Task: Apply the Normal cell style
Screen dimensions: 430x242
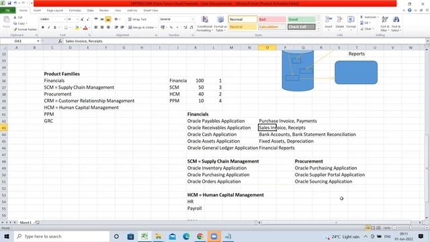Action: [243, 19]
